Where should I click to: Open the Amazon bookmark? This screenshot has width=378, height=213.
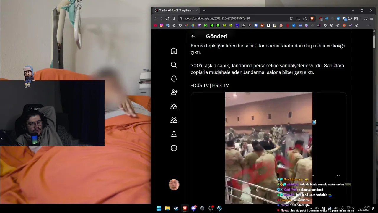[275, 25]
